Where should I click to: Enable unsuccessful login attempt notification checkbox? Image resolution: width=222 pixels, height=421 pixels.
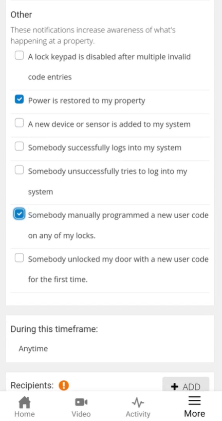19,170
